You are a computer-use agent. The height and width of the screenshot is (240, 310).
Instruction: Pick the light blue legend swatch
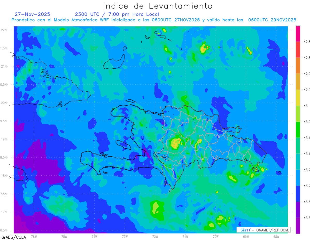(298, 178)
